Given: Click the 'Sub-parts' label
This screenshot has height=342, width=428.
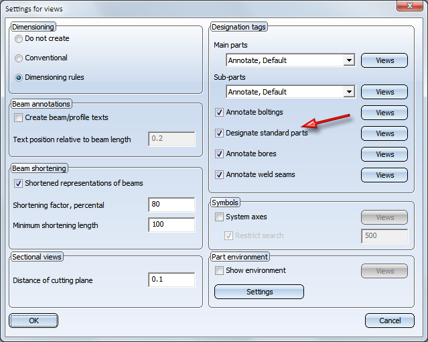Looking at the screenshot, I should pyautogui.click(x=230, y=77).
